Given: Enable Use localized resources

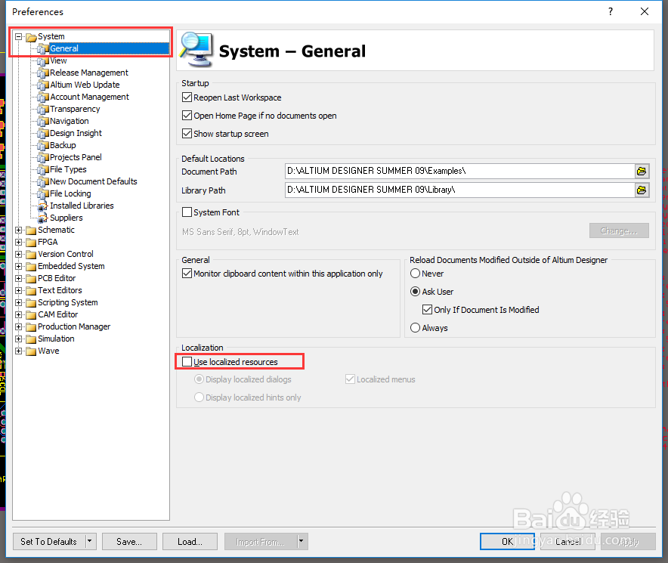Looking at the screenshot, I should click(187, 362).
